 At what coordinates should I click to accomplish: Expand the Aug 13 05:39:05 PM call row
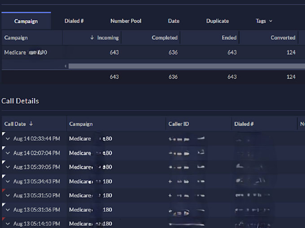point(8,167)
